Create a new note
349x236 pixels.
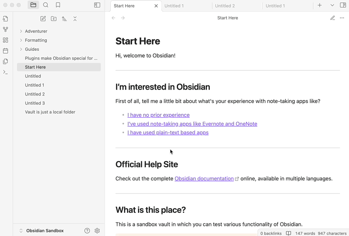43,19
